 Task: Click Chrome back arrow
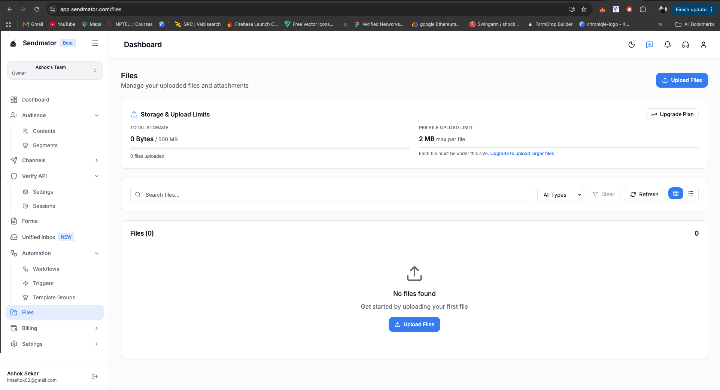tap(10, 9)
